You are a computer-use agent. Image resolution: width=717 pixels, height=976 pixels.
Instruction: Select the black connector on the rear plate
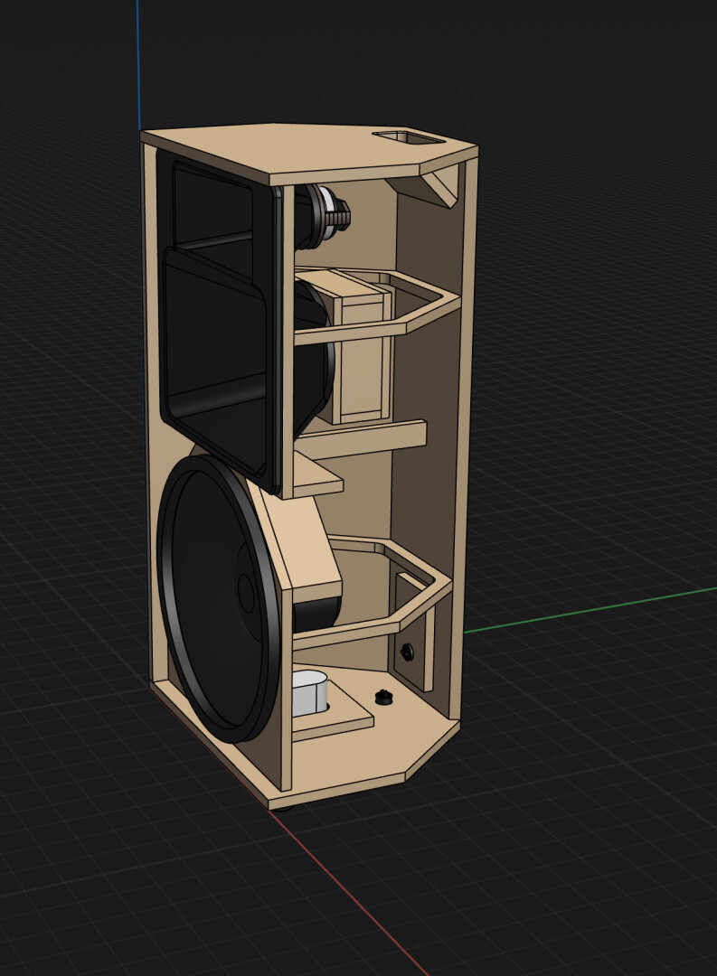407,652
